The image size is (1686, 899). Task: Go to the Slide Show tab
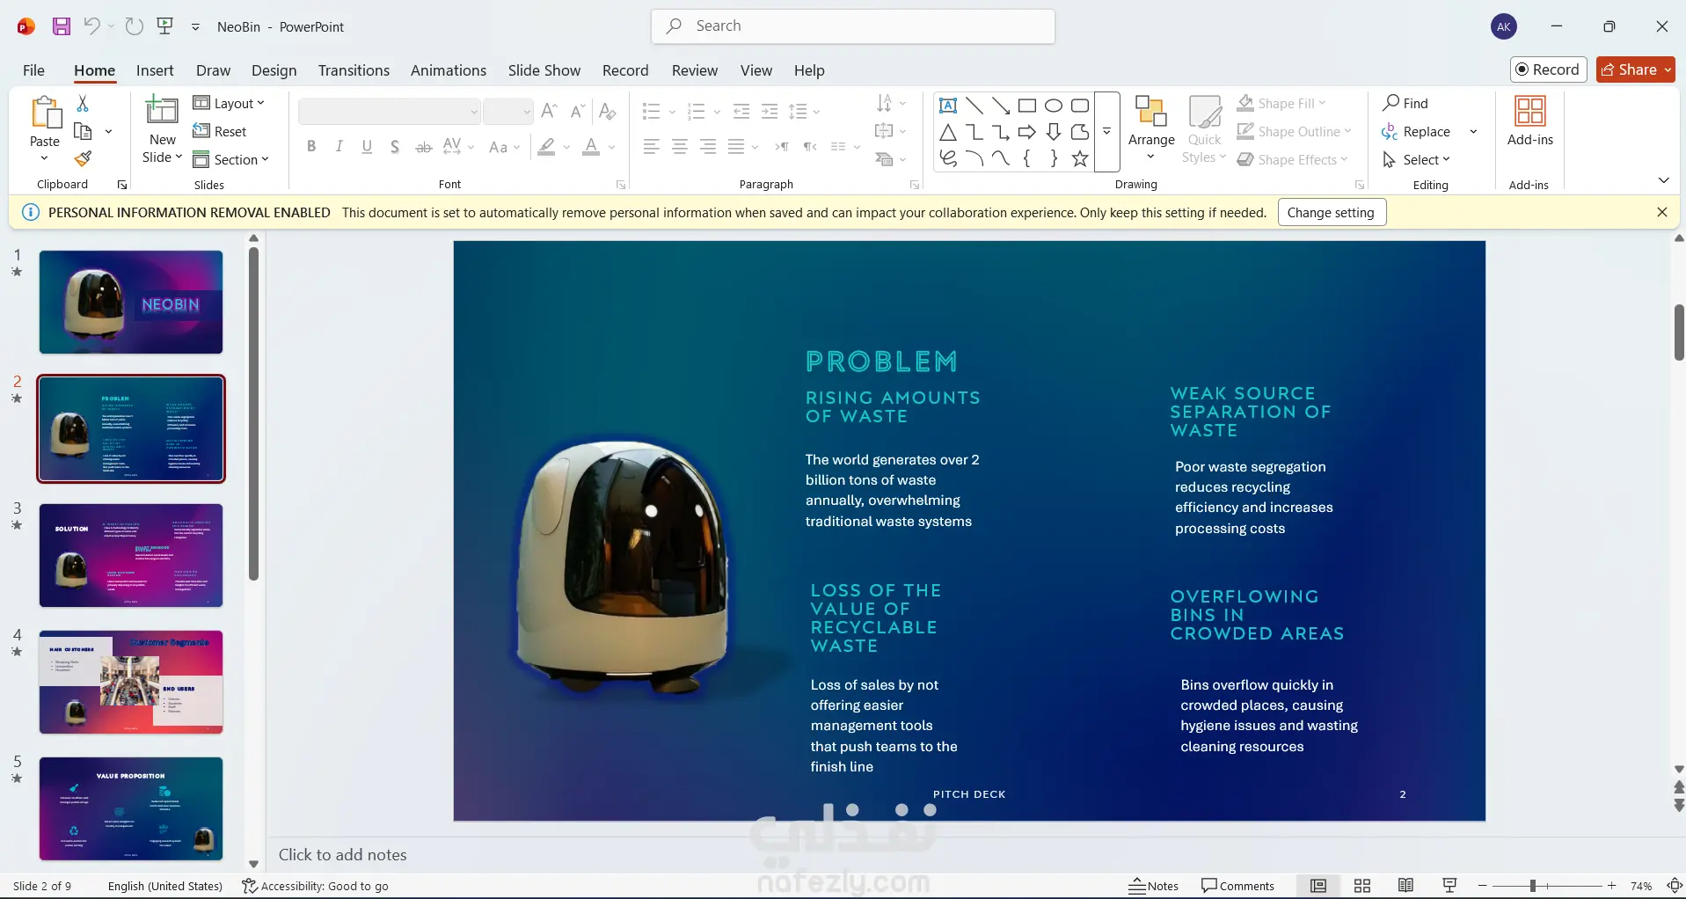544,70
